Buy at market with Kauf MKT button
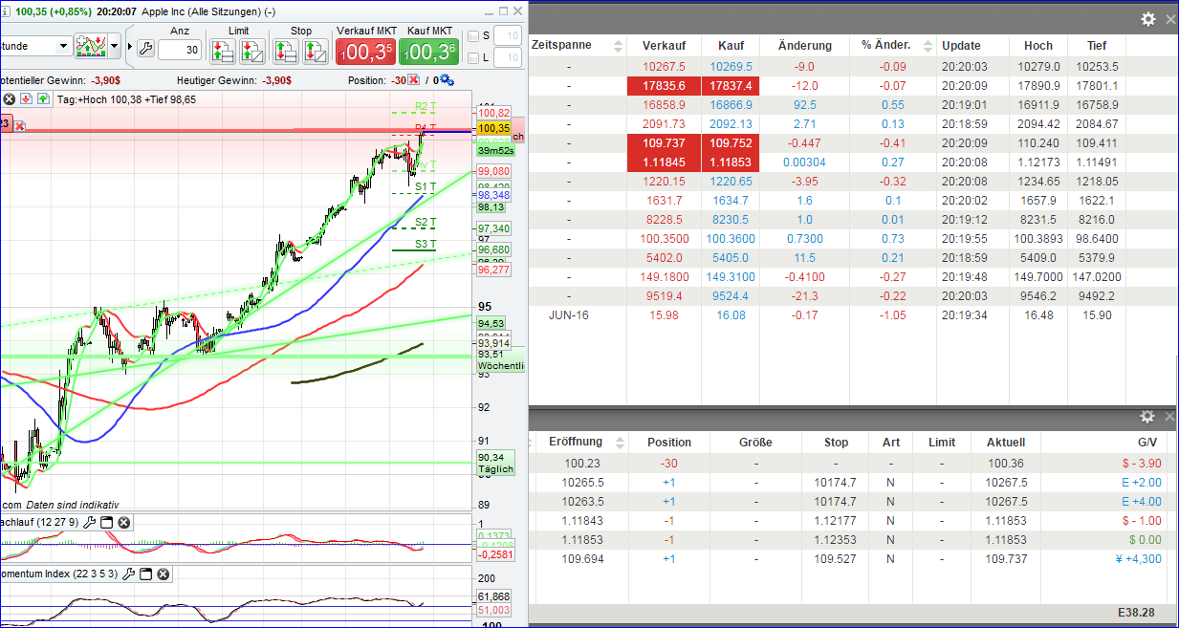Image resolution: width=1179 pixels, height=628 pixels. (x=429, y=52)
